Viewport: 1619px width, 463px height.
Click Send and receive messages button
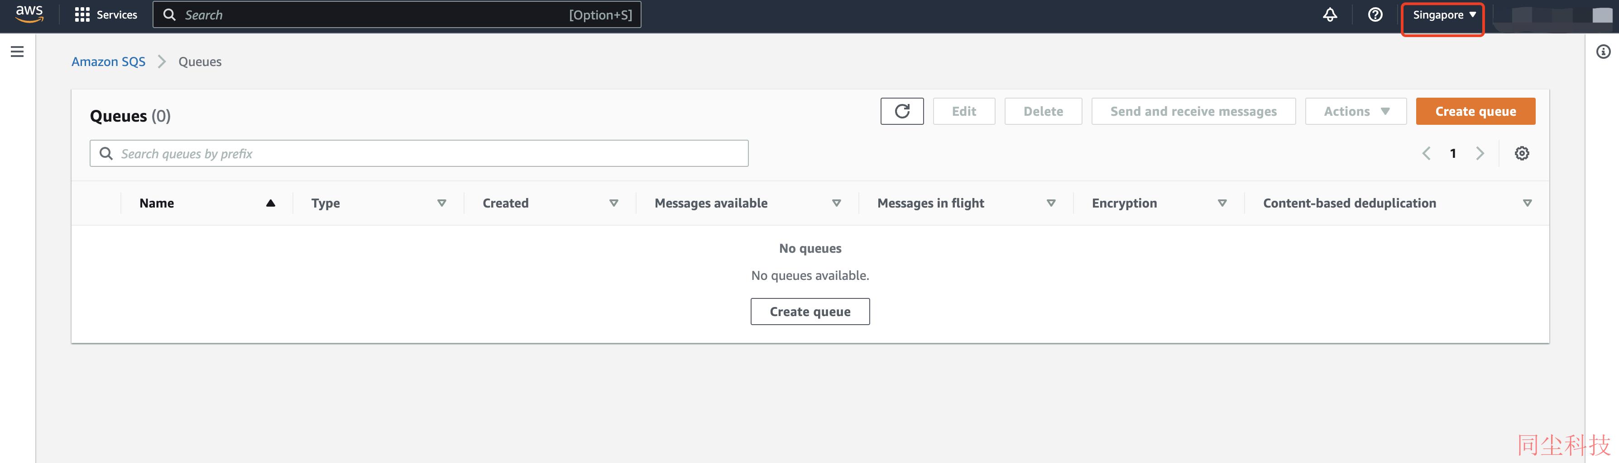(x=1193, y=111)
